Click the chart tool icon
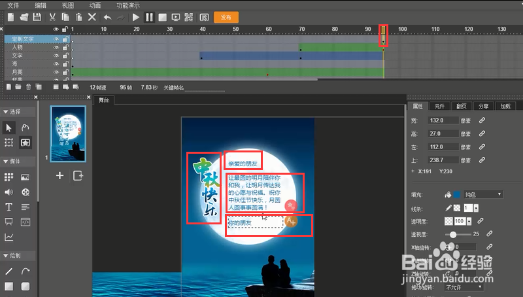This screenshot has width=523, height=297. coord(8,237)
